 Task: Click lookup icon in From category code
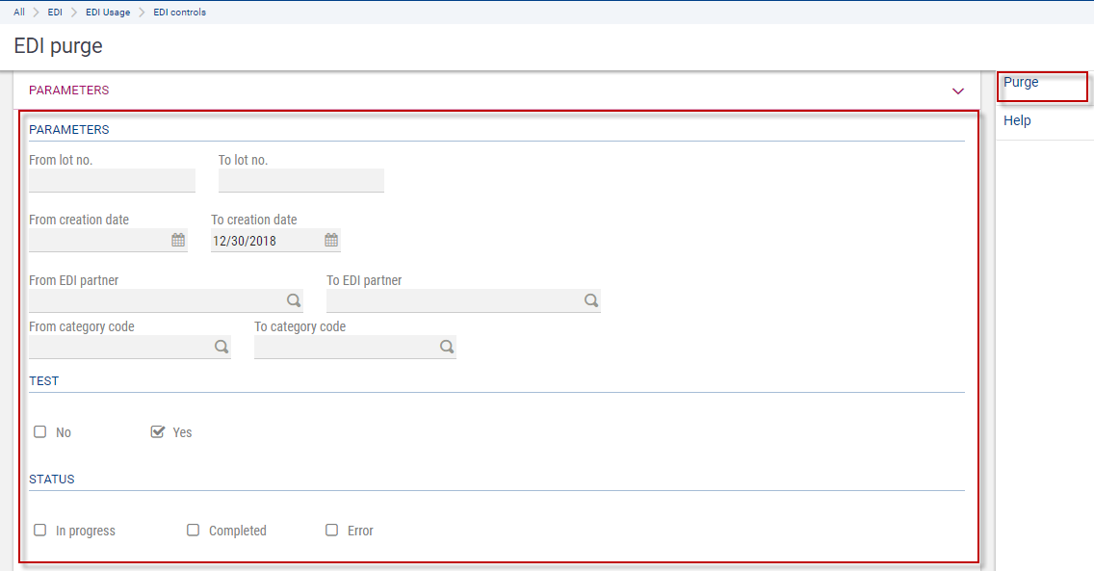pyautogui.click(x=221, y=347)
